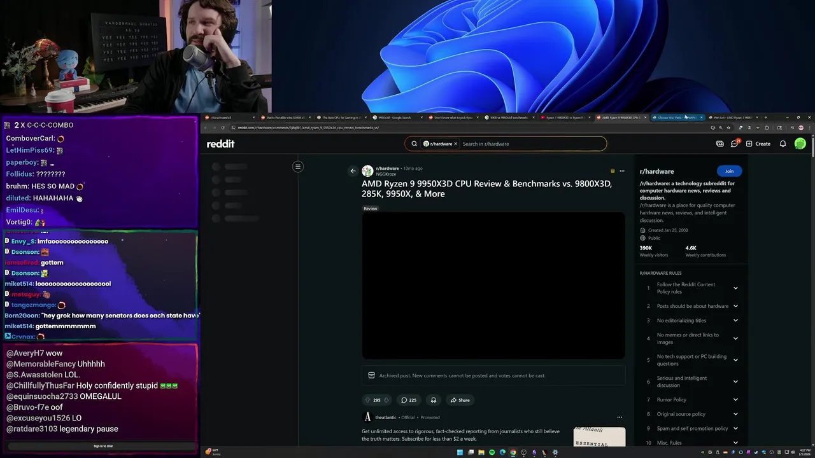Viewport: 815px width, 458px height.
Task: Click theatlantic advertiser avatar
Action: coord(367,417)
